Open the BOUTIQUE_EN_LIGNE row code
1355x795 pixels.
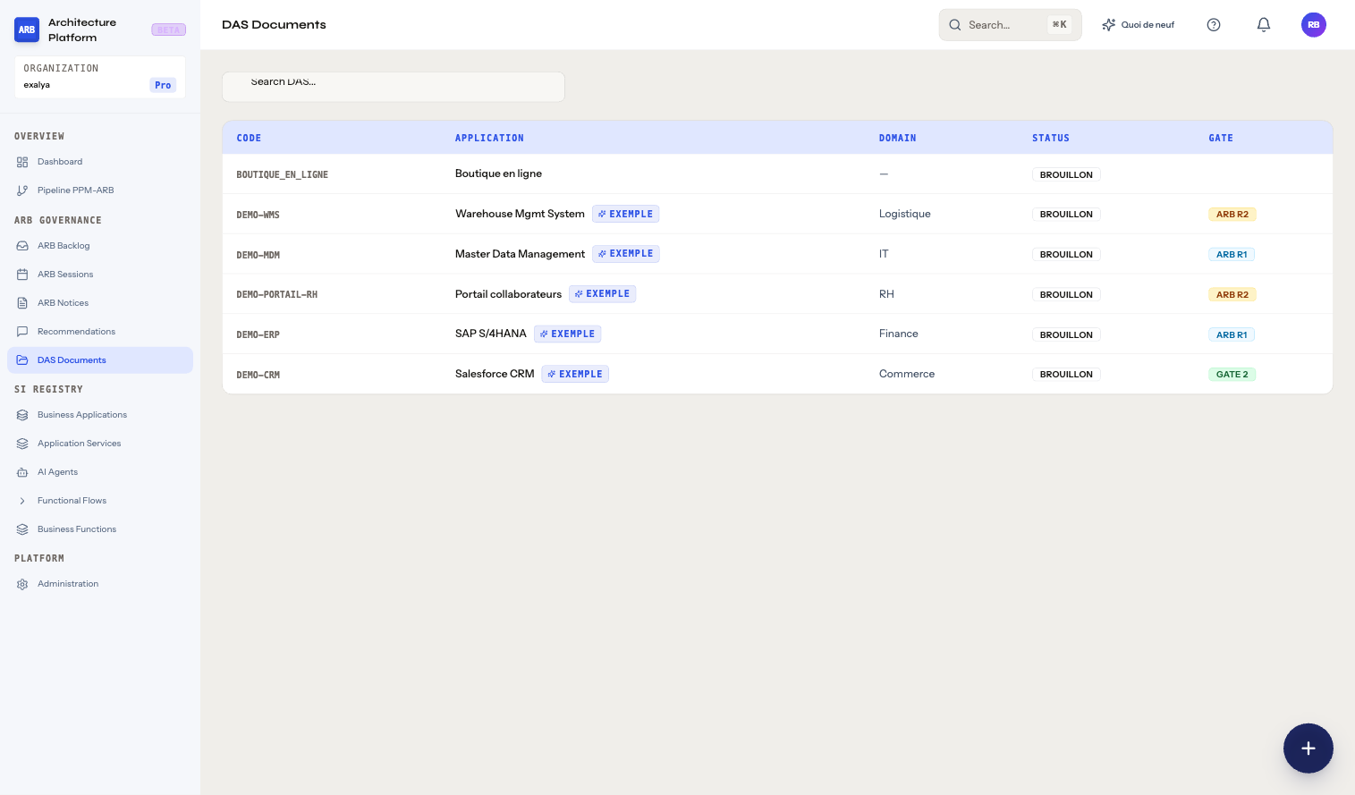[282, 175]
